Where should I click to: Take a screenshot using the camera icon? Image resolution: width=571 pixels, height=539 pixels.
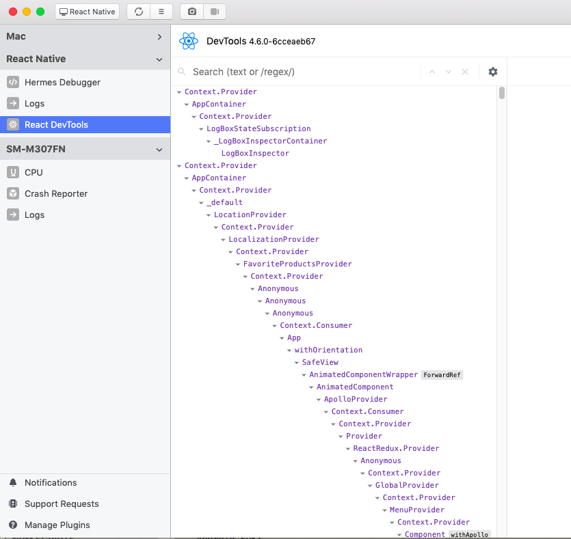pos(191,11)
